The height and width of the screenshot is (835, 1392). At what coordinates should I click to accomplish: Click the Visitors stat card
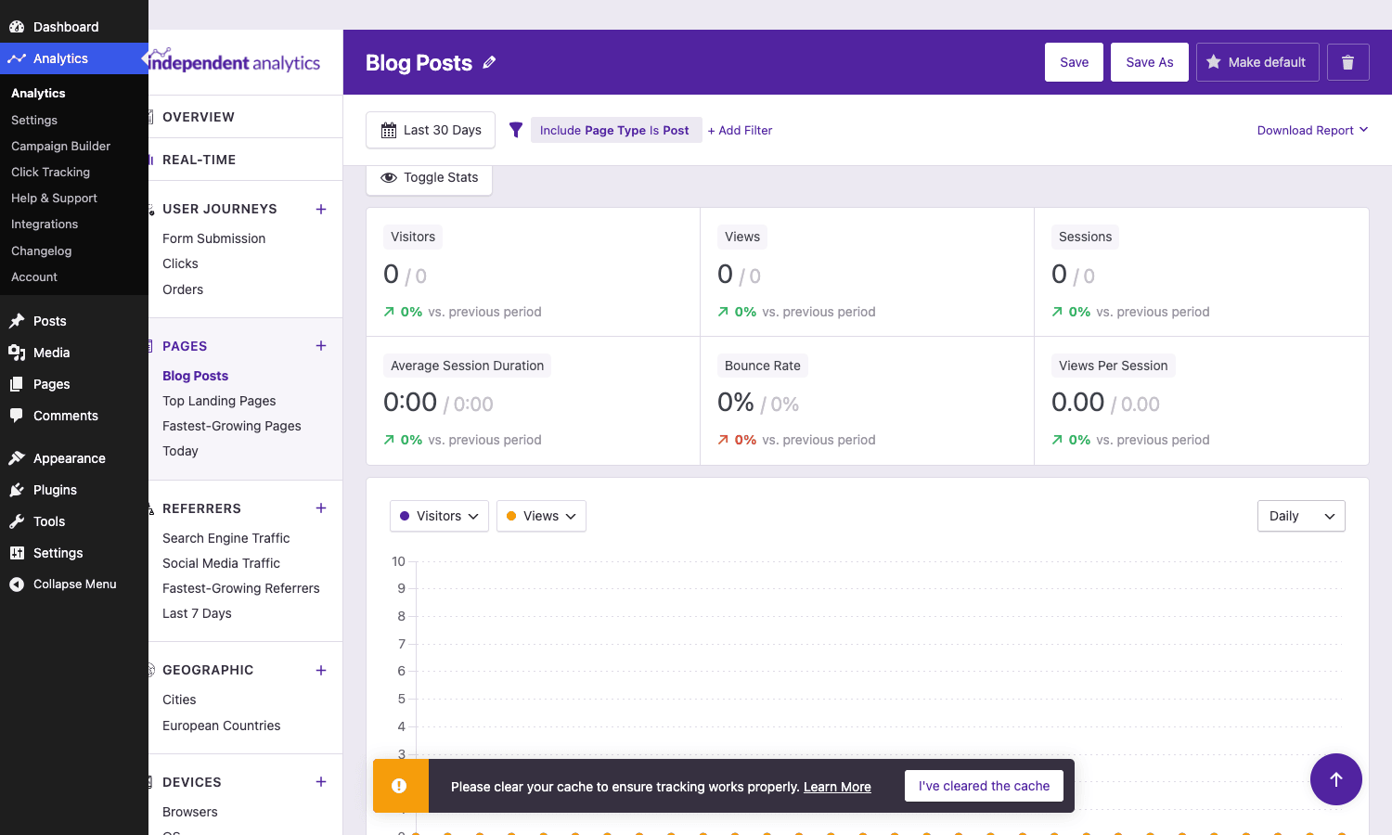coord(534,272)
